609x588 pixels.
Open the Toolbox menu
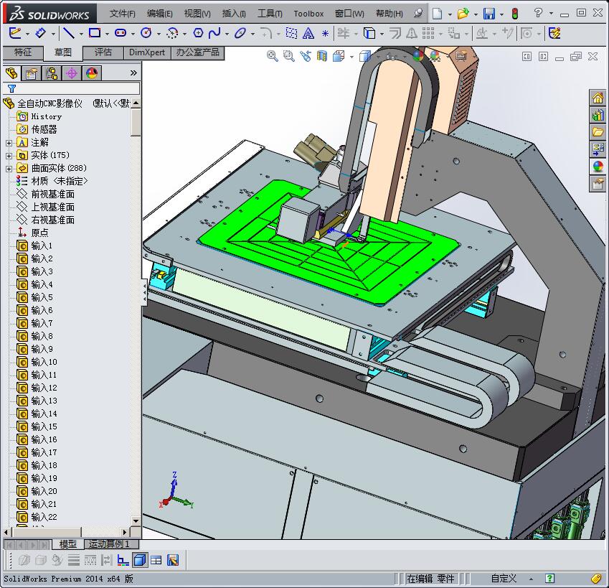308,14
